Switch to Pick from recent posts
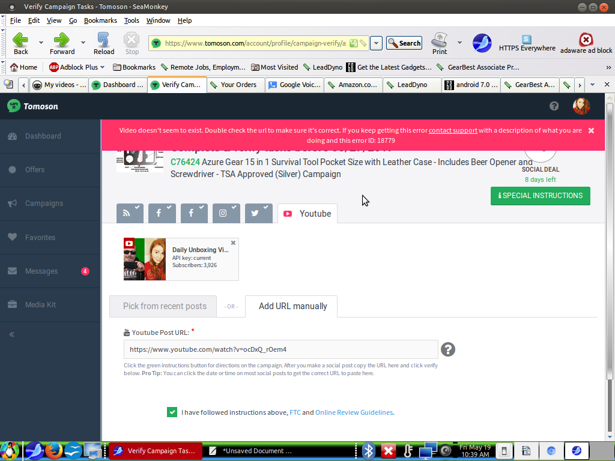The width and height of the screenshot is (615, 461). pos(163,306)
